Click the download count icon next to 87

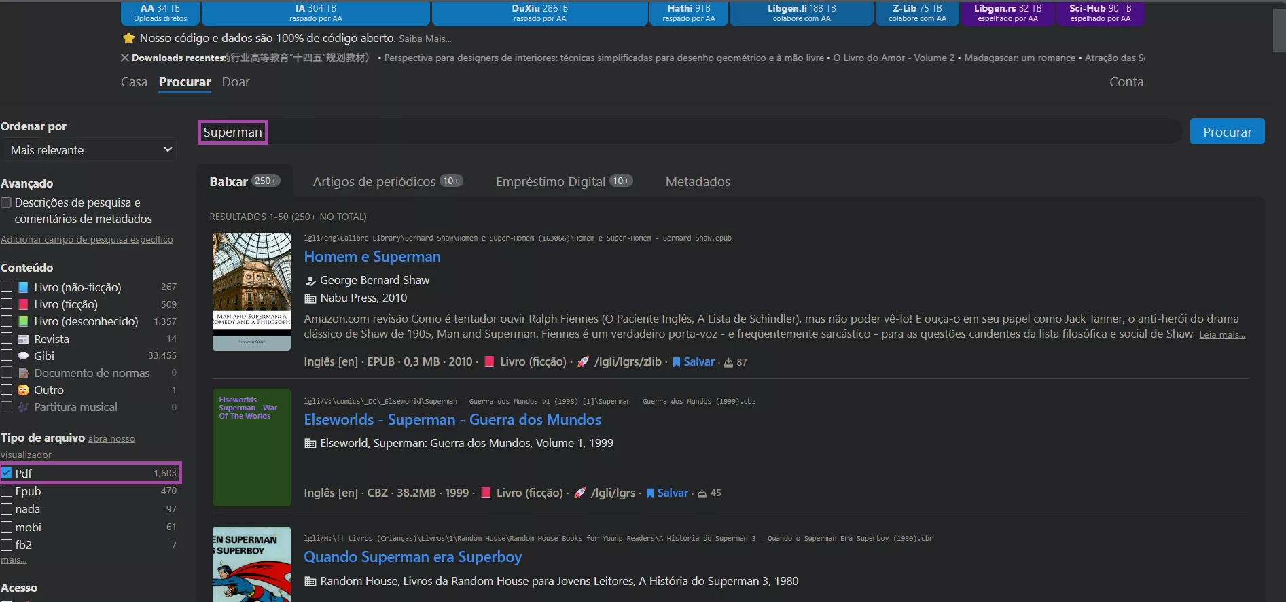728,363
